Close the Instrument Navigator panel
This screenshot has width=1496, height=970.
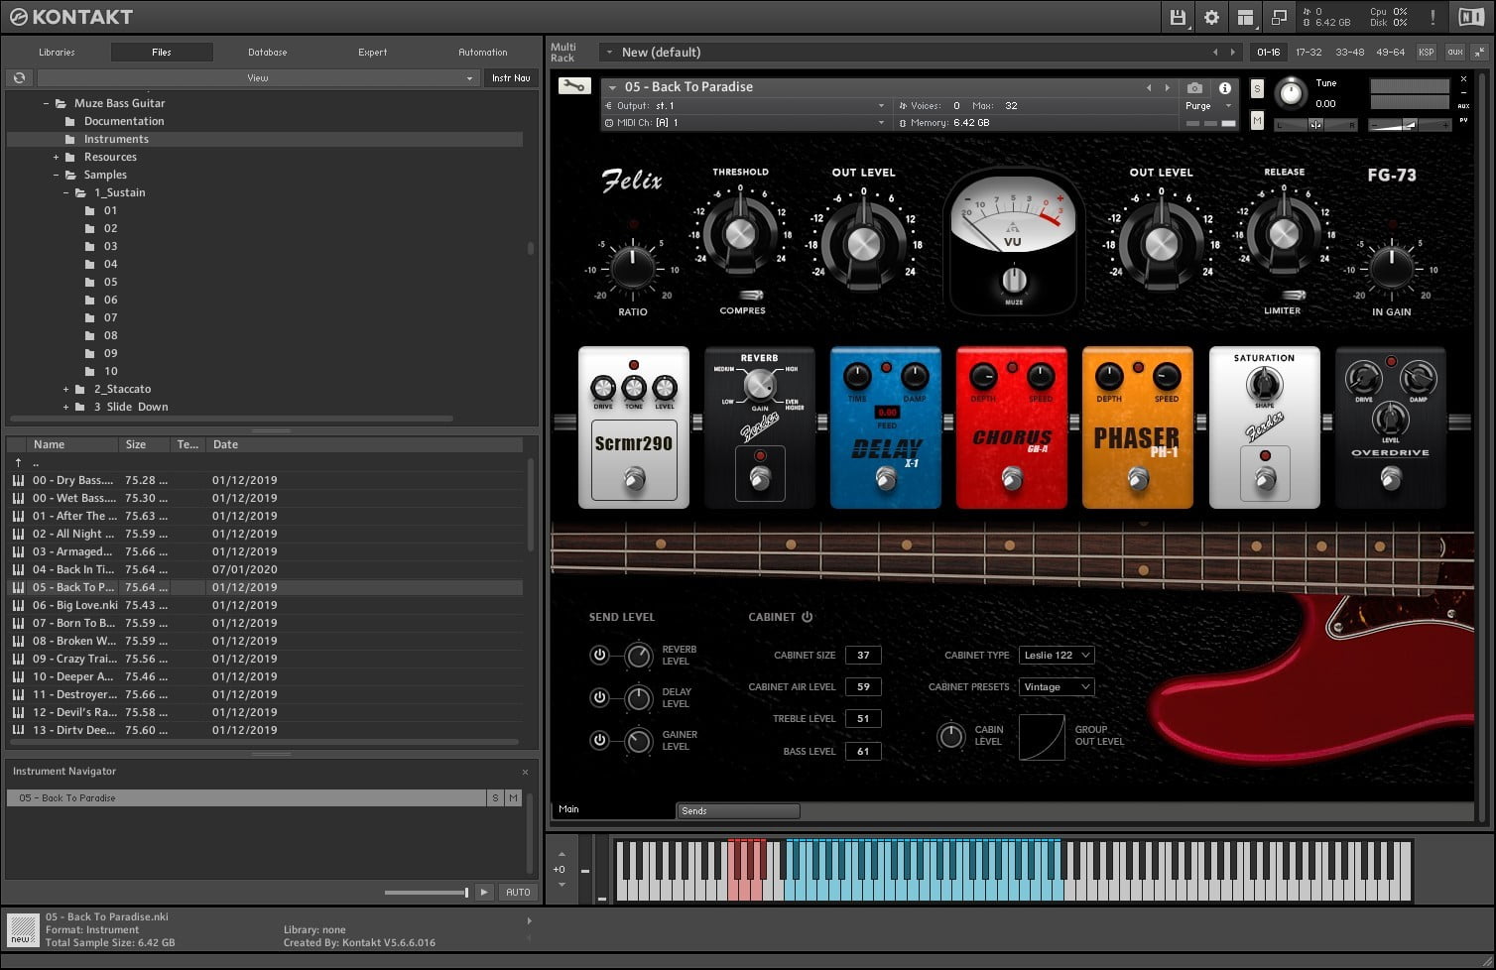(525, 772)
